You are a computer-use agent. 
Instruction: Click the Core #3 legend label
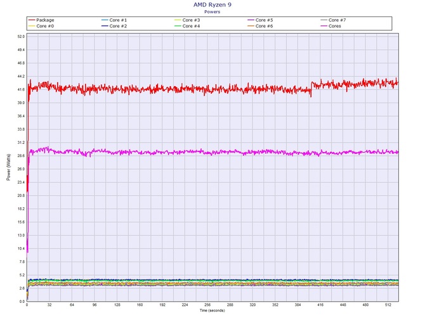(191, 20)
